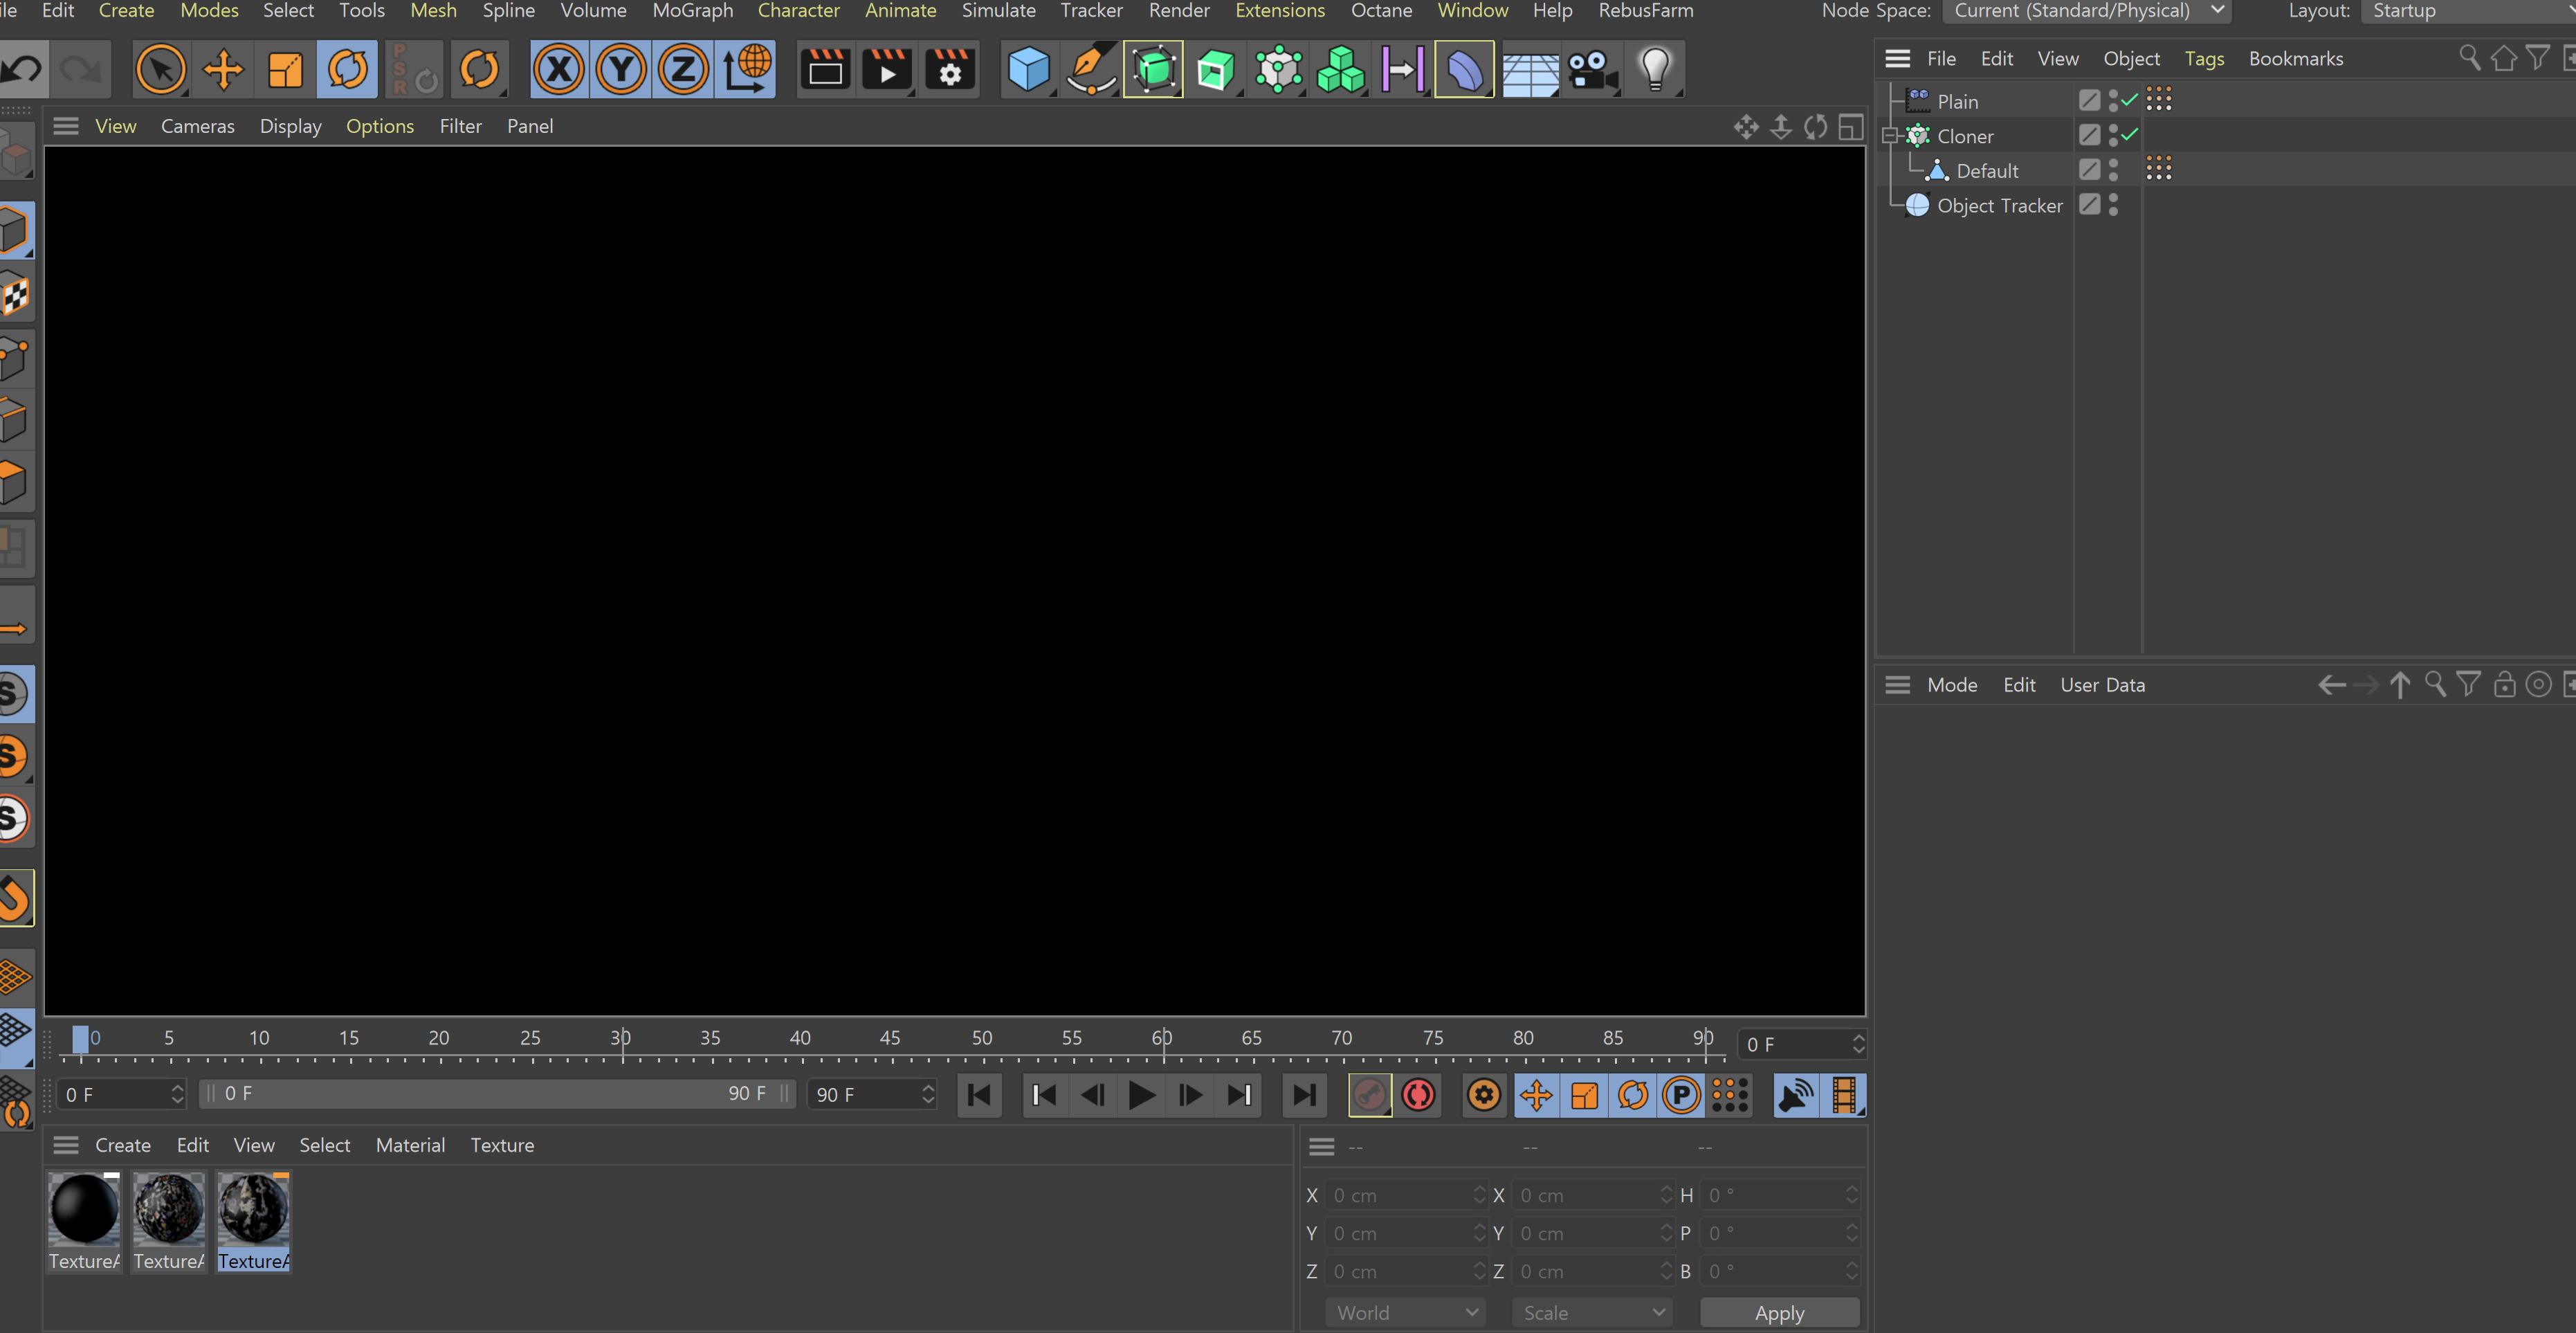Select Object Tracker in Object Manager
This screenshot has width=2576, height=1333.
(1999, 205)
